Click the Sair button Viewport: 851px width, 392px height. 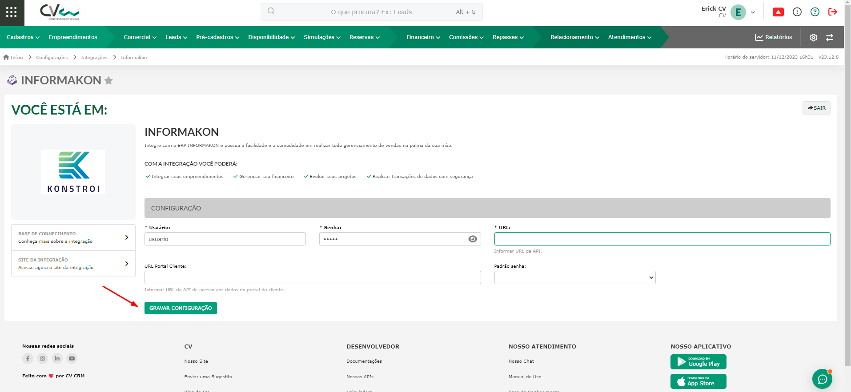816,108
